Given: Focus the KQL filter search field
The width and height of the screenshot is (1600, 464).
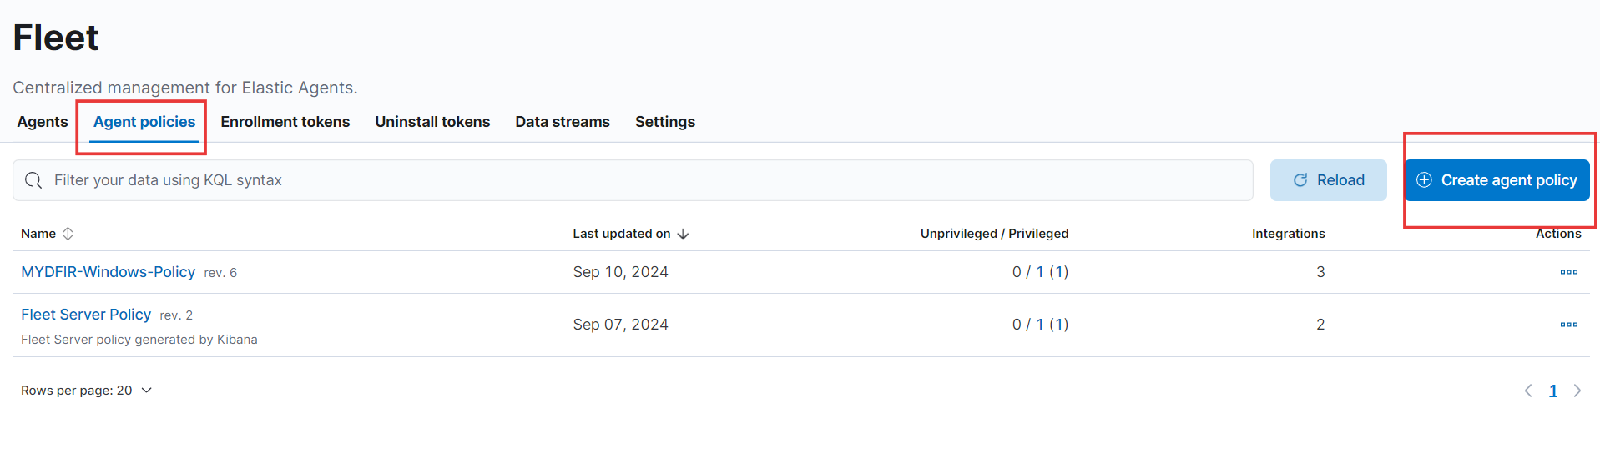Looking at the screenshot, I should coord(633,180).
